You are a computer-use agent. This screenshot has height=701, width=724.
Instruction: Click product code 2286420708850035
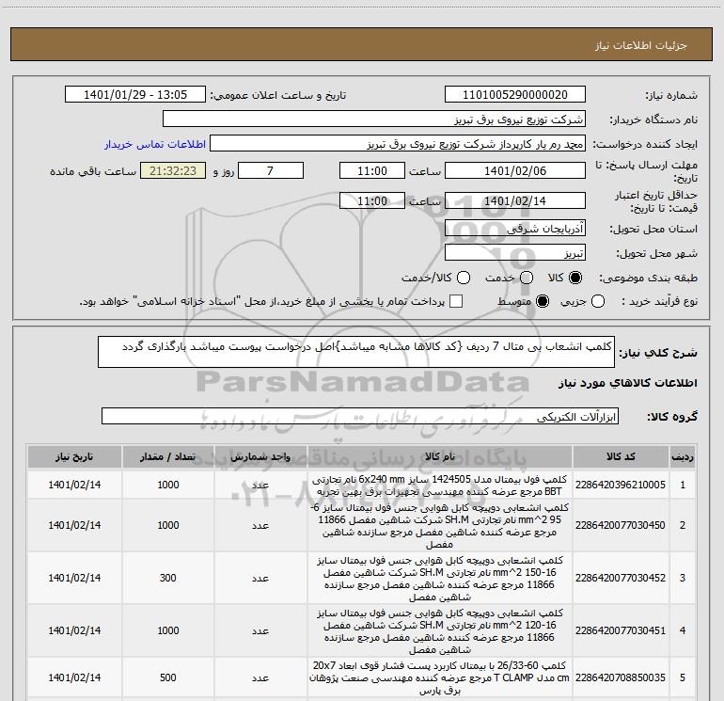tap(621, 677)
